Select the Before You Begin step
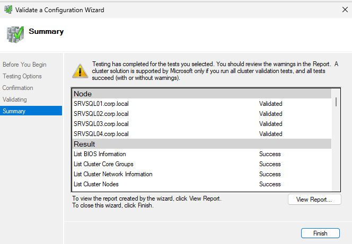 coord(24,65)
